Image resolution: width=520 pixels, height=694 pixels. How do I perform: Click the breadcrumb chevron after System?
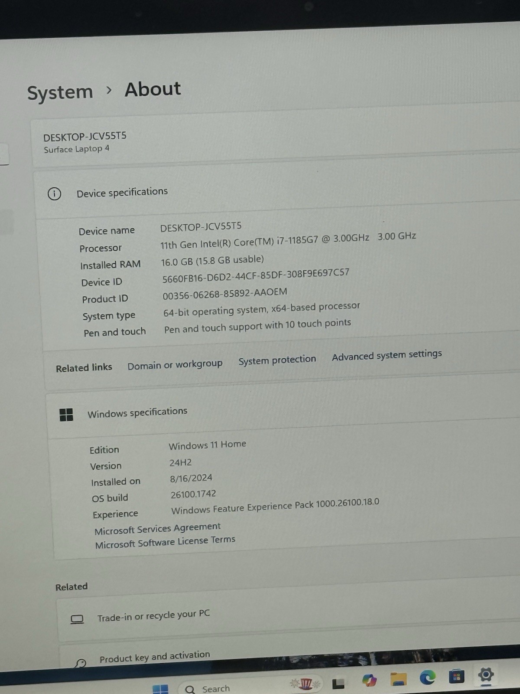109,90
